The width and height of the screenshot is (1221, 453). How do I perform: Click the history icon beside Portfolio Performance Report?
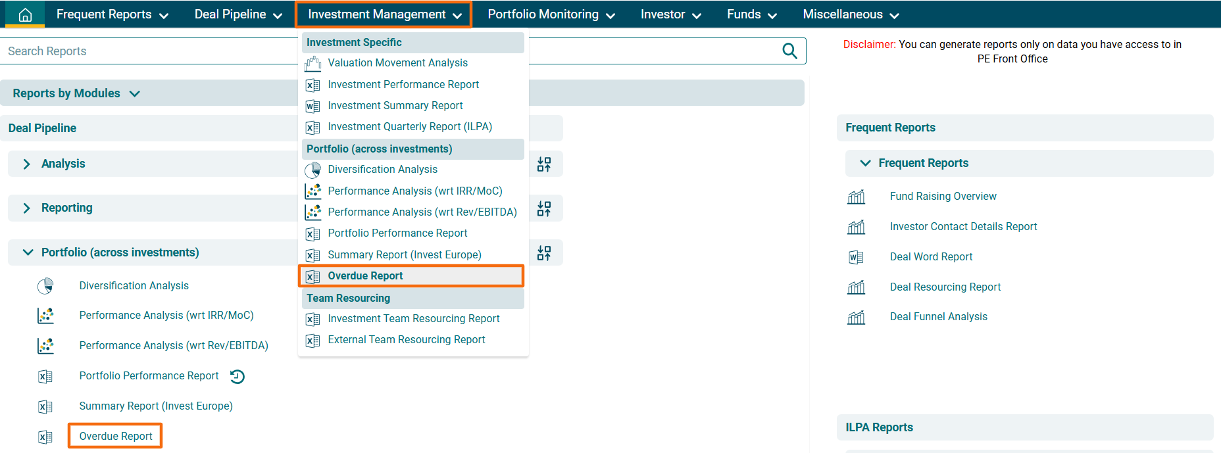coord(237,376)
